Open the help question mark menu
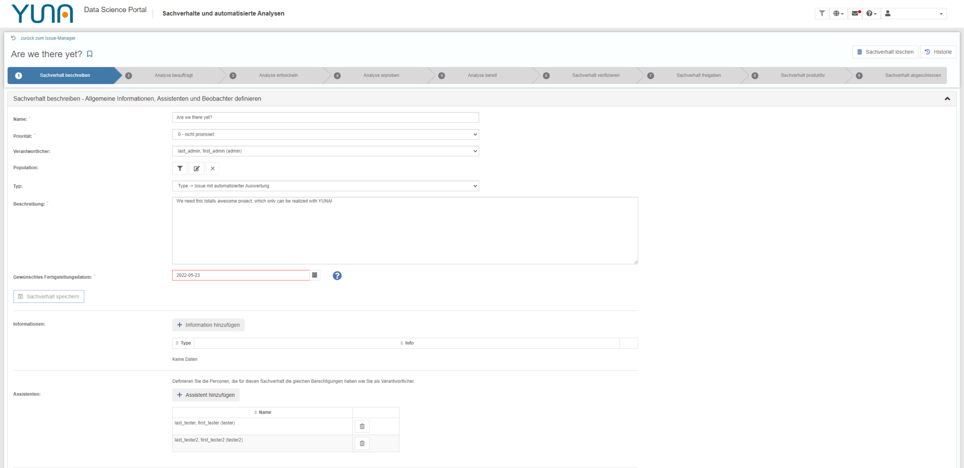This screenshot has height=468, width=964. pos(871,13)
